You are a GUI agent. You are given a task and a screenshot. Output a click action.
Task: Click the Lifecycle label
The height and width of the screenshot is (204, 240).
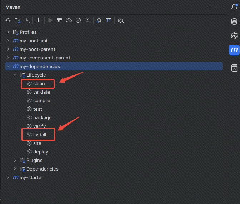click(x=36, y=75)
